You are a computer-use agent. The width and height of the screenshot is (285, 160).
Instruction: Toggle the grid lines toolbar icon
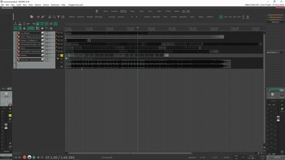(x=51, y=24)
